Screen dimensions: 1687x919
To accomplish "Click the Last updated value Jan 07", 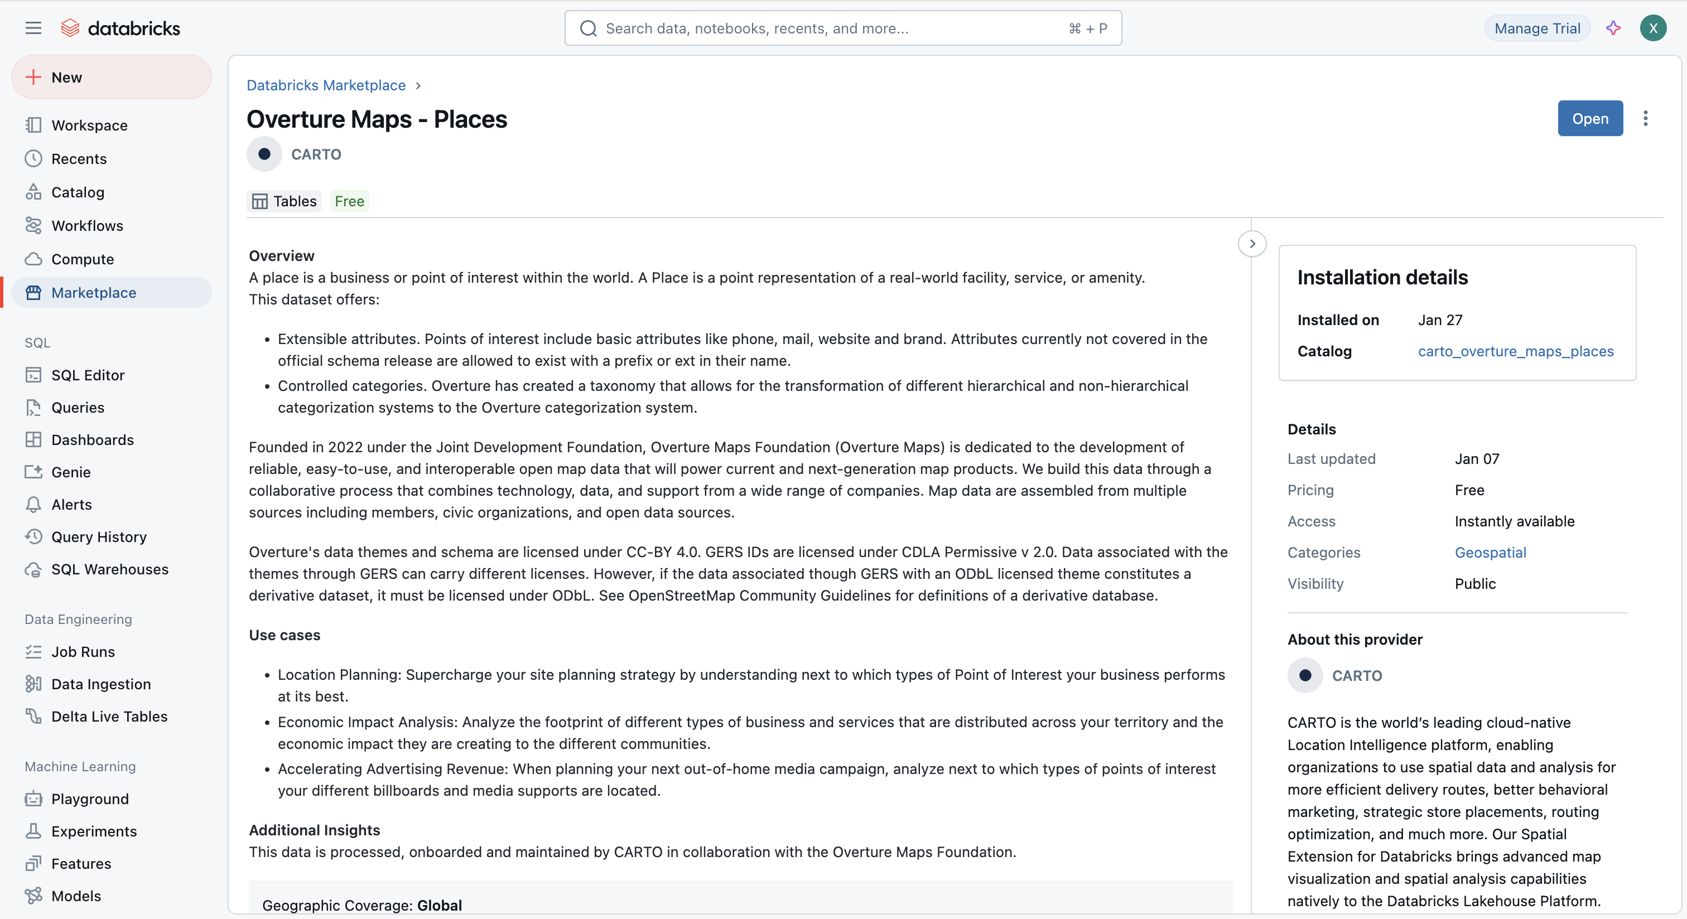I will 1477,459.
